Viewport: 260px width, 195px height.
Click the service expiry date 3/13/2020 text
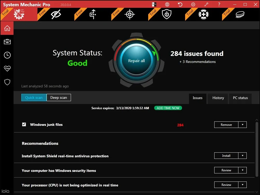[x=133, y=108]
